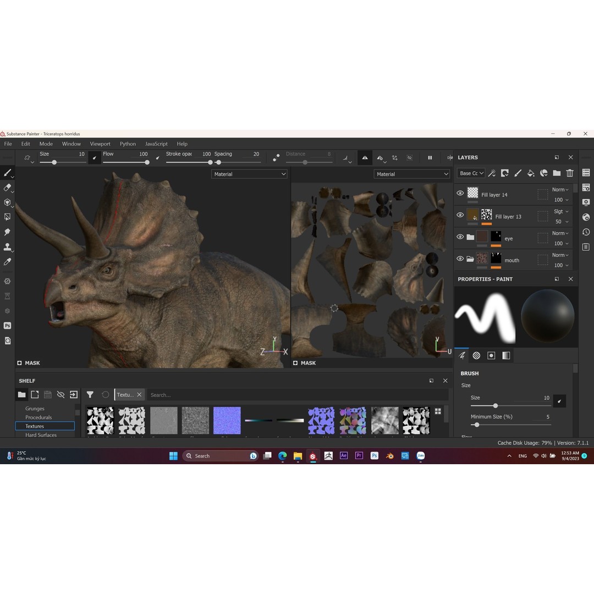Viewport: 594px width, 594px height.
Task: Open opacity dropdown of mouth layer
Action: click(x=562, y=265)
